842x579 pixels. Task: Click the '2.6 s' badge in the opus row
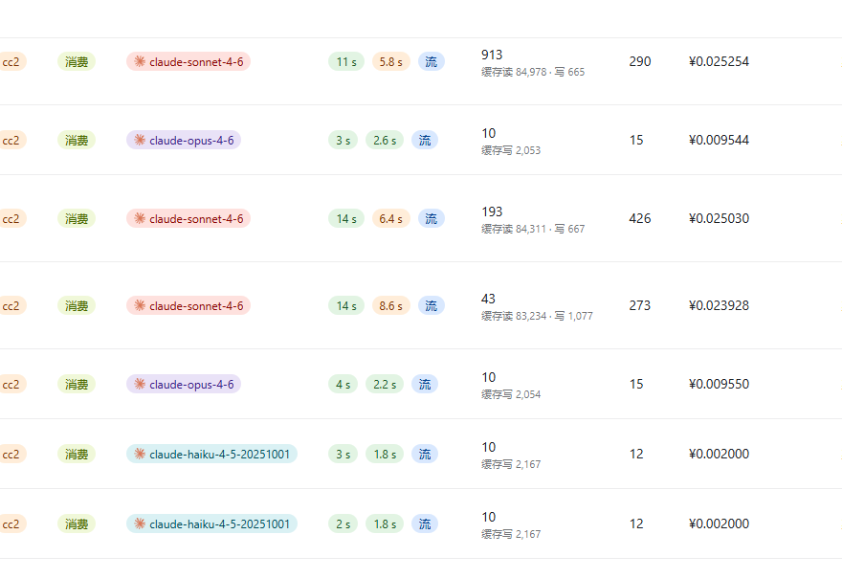[385, 140]
